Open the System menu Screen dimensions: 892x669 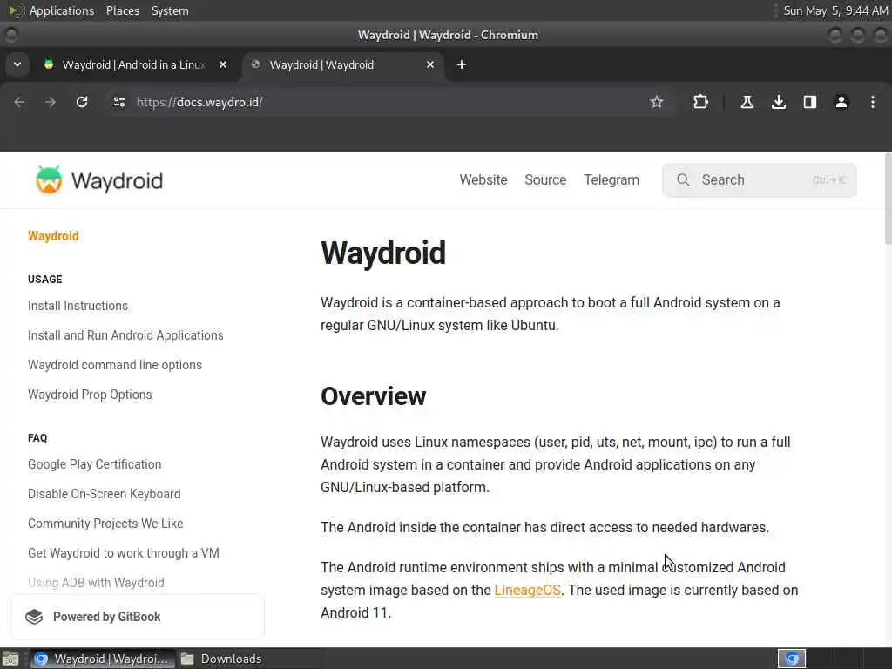(x=170, y=10)
